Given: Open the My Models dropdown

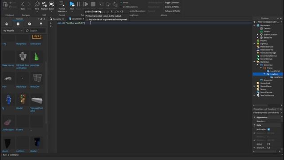Looking at the screenshot, I should coord(12,31).
